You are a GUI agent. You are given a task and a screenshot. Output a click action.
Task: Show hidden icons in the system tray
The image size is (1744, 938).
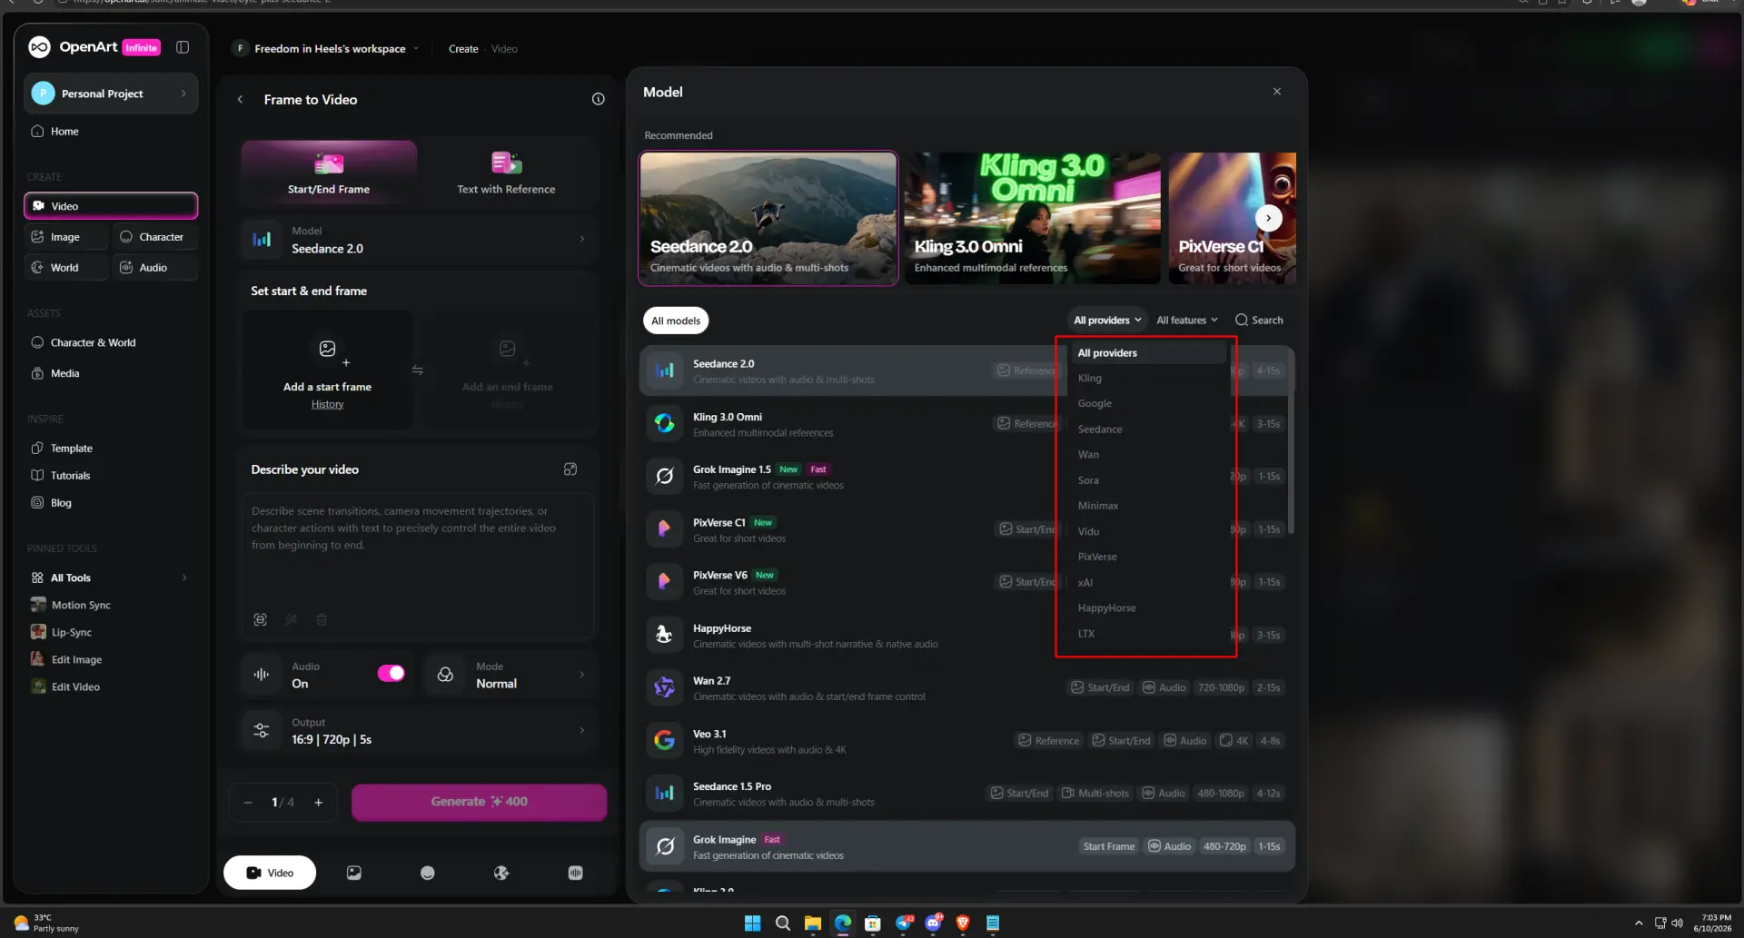(1639, 923)
